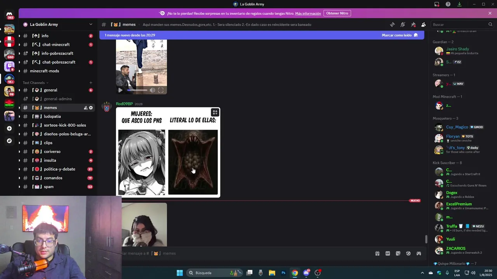Open server with 98 unread badge
The image size is (497, 279).
click(x=9, y=91)
